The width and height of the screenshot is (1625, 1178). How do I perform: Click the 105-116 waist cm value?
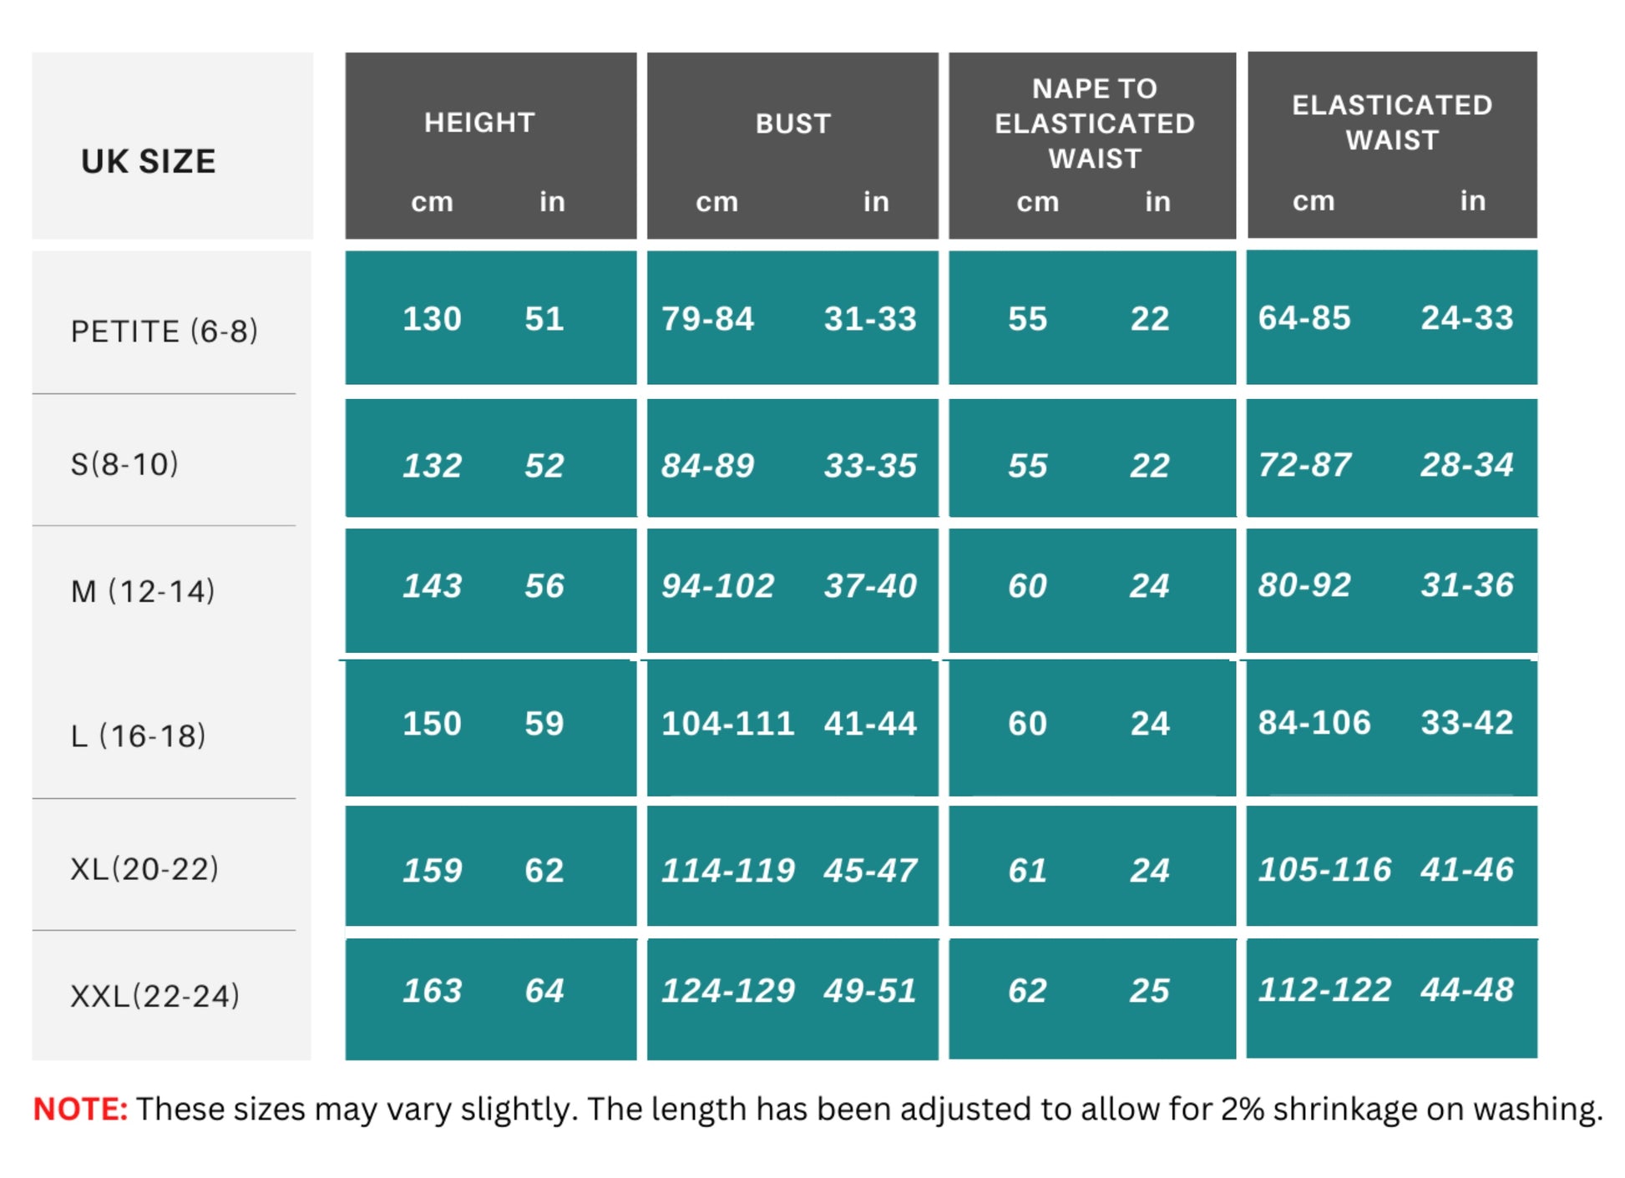[x=1324, y=870]
